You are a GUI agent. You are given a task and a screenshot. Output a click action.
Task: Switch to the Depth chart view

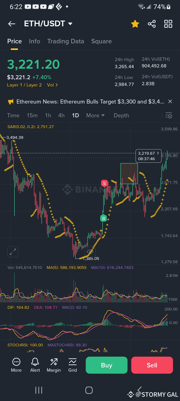[x=121, y=116]
